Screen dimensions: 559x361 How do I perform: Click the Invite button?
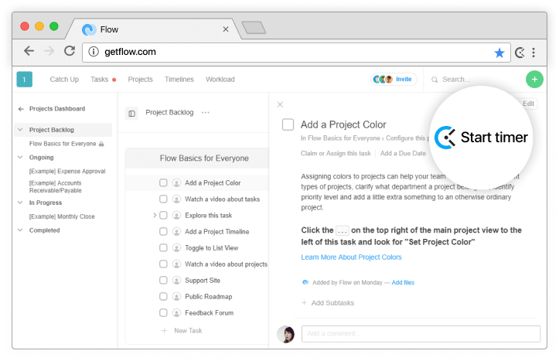tap(394, 79)
